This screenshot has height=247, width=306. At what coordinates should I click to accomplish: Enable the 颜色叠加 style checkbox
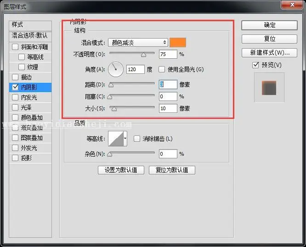(x=15, y=118)
